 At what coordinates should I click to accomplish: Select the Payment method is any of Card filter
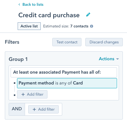coord(67,83)
